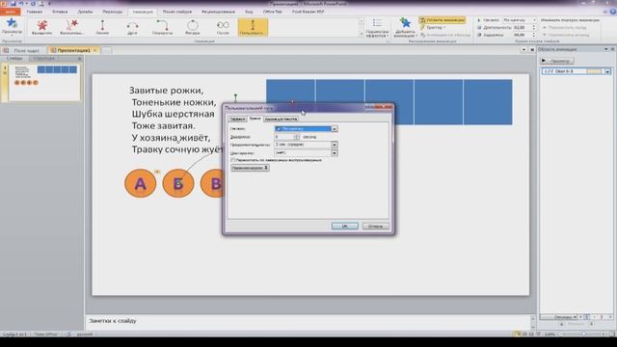The image size is (617, 347).
Task: Expand the Triggers button in the dialog
Action: coord(250,168)
